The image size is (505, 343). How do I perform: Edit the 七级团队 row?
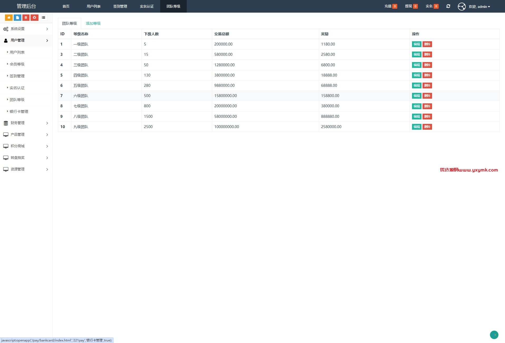click(x=416, y=106)
